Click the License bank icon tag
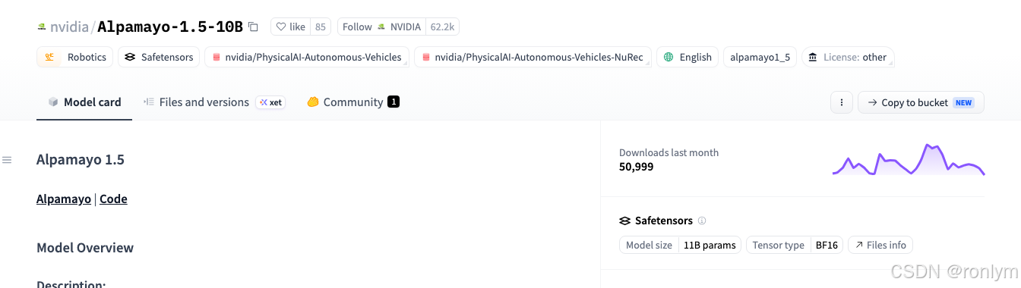This screenshot has width=1021, height=288. coord(813,57)
